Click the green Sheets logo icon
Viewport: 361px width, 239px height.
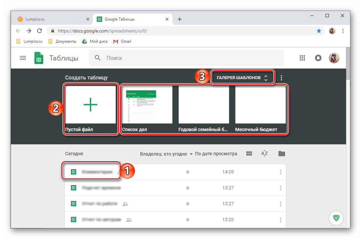[39, 58]
